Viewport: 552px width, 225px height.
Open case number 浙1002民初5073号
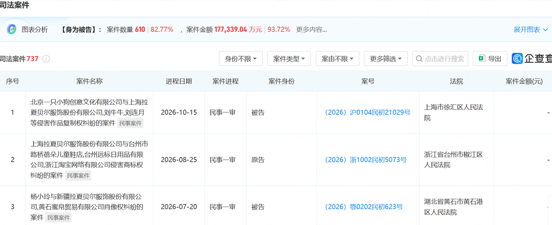coord(366,160)
